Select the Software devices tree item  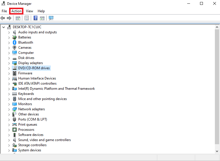point(31,135)
